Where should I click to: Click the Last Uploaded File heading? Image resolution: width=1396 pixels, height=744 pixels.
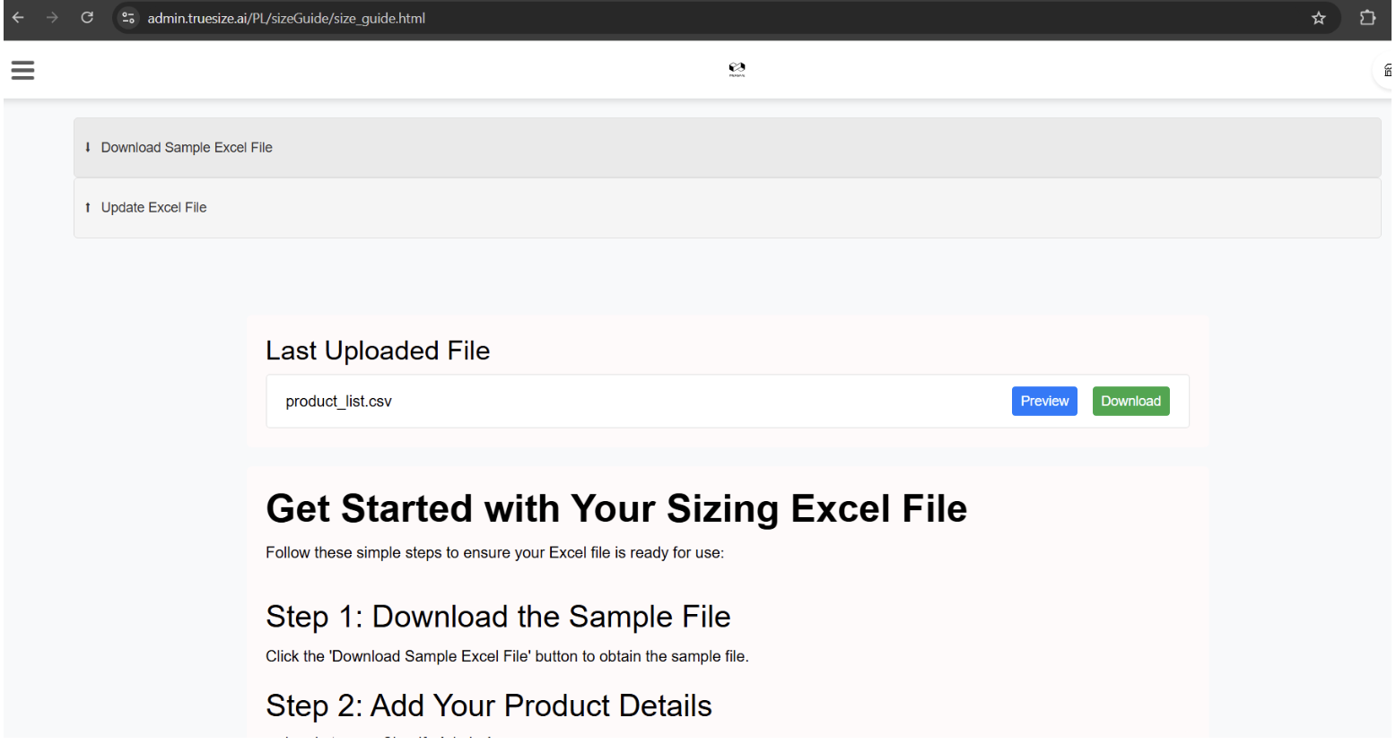(378, 350)
